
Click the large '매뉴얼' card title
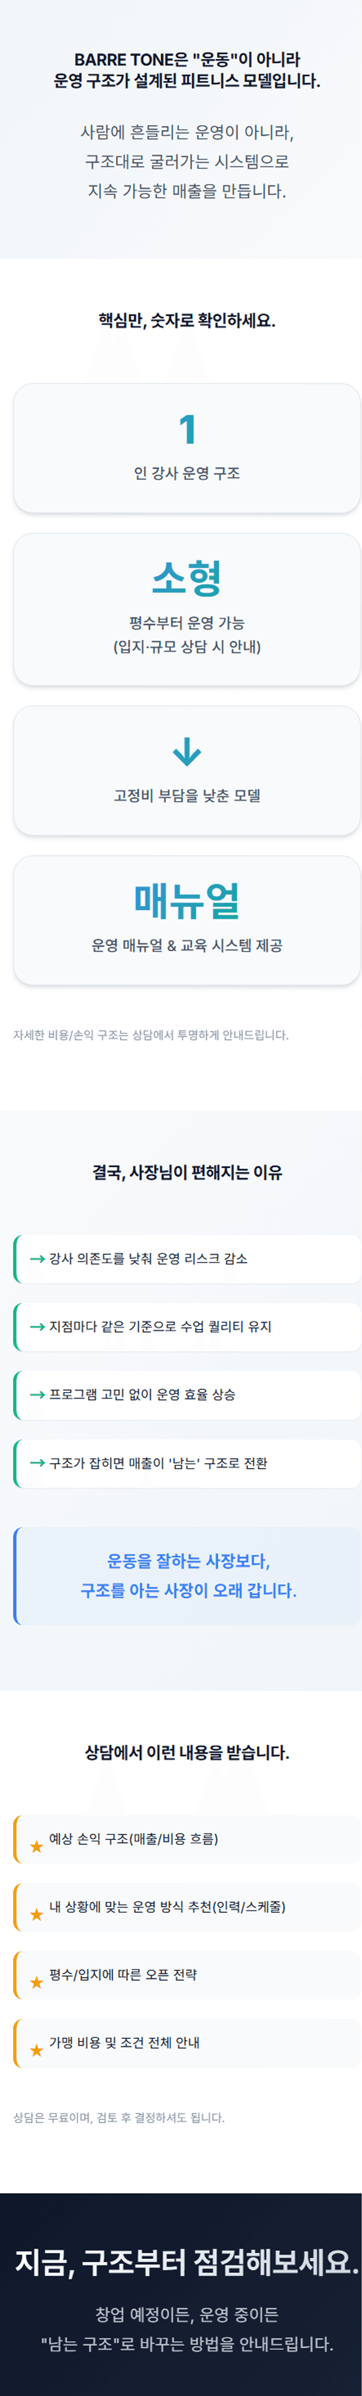pos(187,900)
